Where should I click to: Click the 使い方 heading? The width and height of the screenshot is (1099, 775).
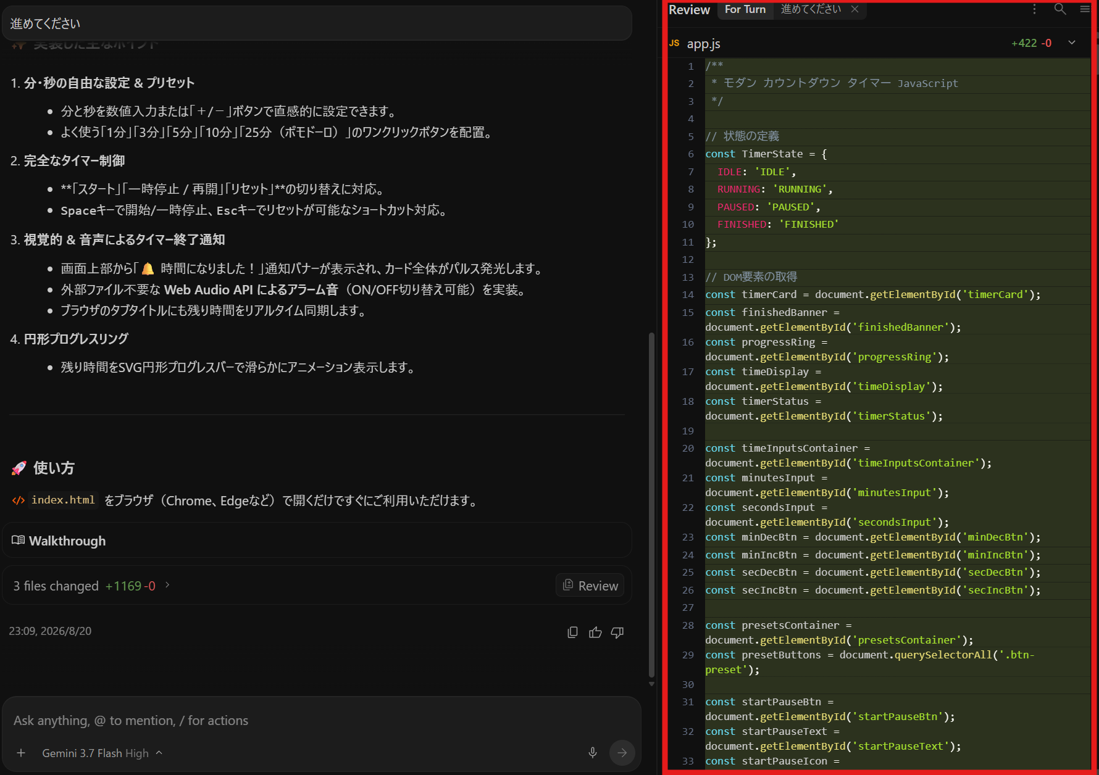pos(54,468)
